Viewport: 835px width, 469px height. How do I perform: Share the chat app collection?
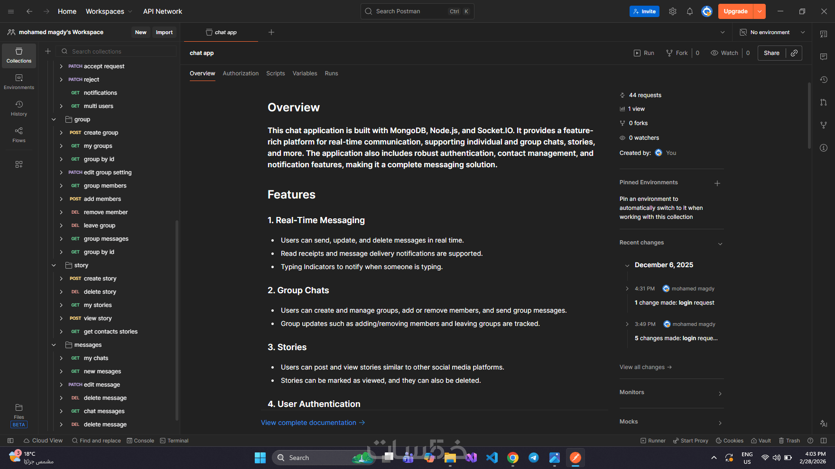[x=771, y=53]
